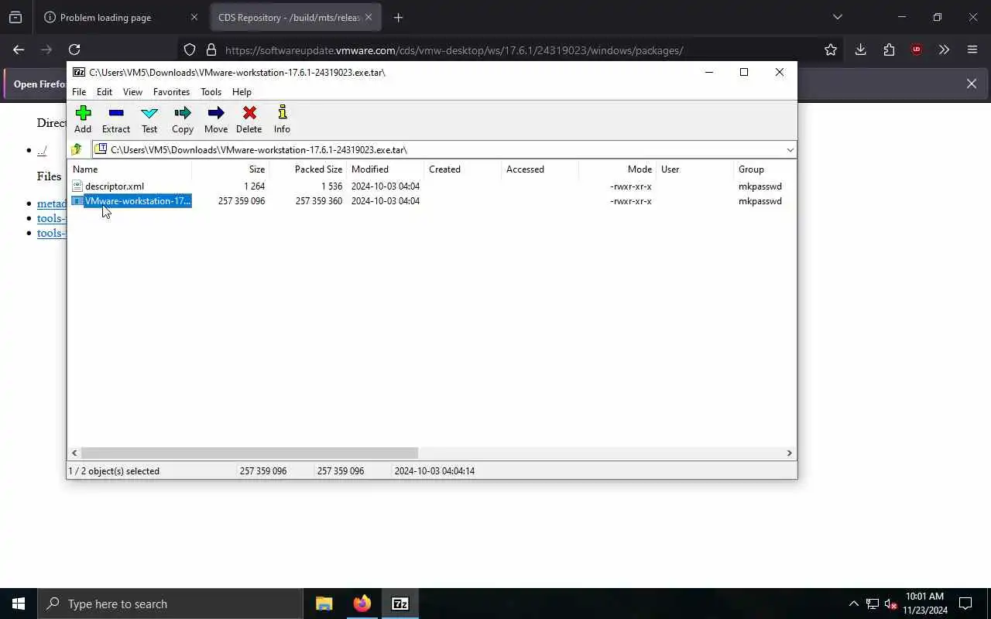
Task: Click the Info toolbar icon
Action: tap(282, 119)
